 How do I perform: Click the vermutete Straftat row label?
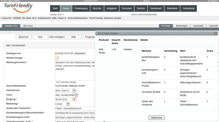[x=151, y=92]
